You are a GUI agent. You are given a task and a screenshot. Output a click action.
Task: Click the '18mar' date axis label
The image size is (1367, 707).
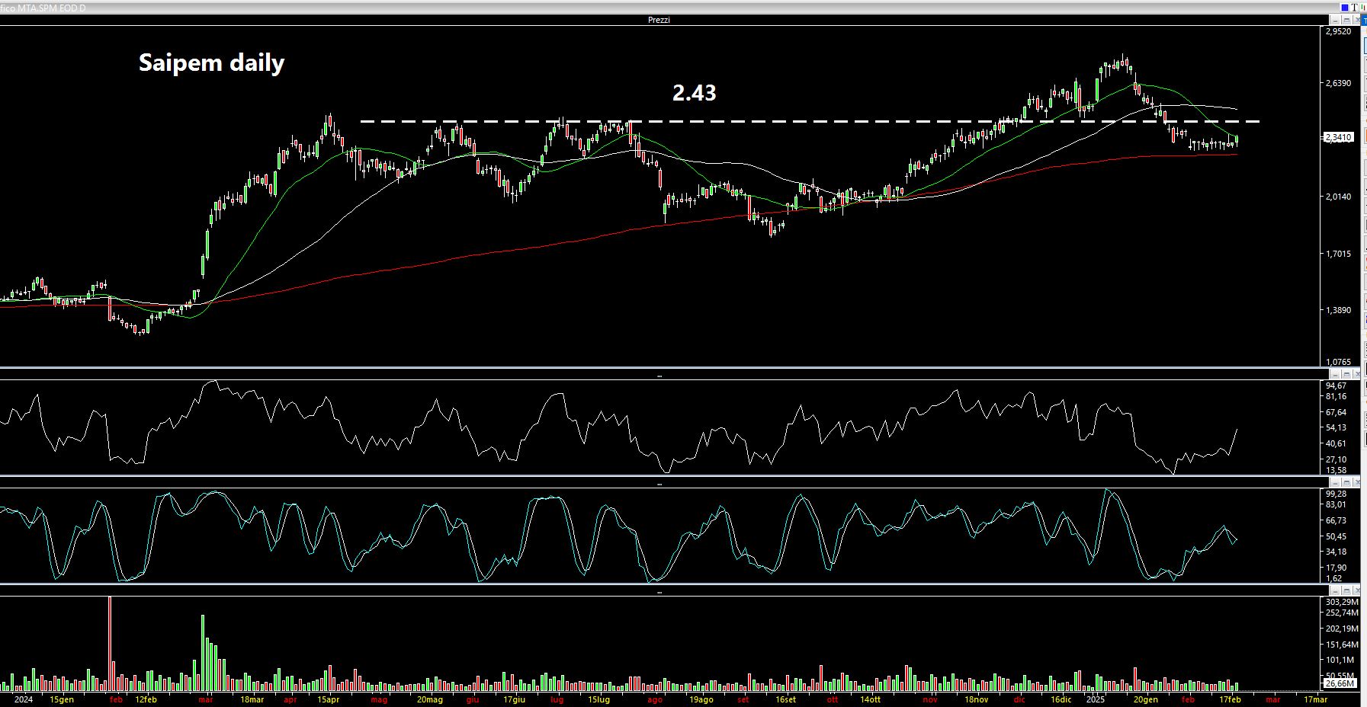click(252, 699)
